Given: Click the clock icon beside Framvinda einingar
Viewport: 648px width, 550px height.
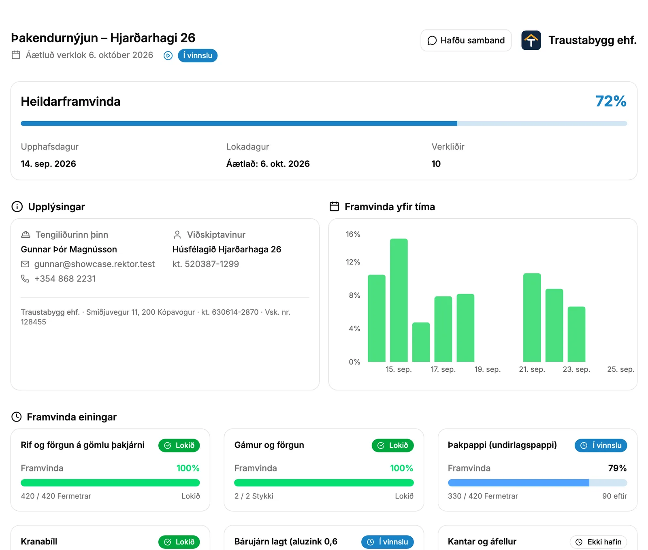Looking at the screenshot, I should coord(16,417).
